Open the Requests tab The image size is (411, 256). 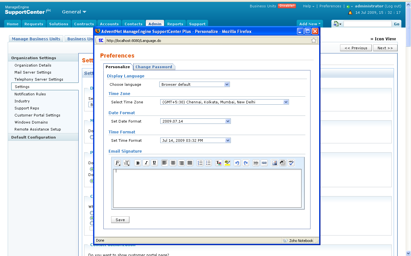click(x=34, y=24)
